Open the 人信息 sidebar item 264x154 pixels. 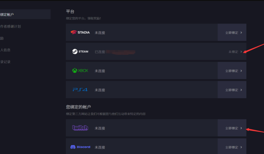coord(5,50)
